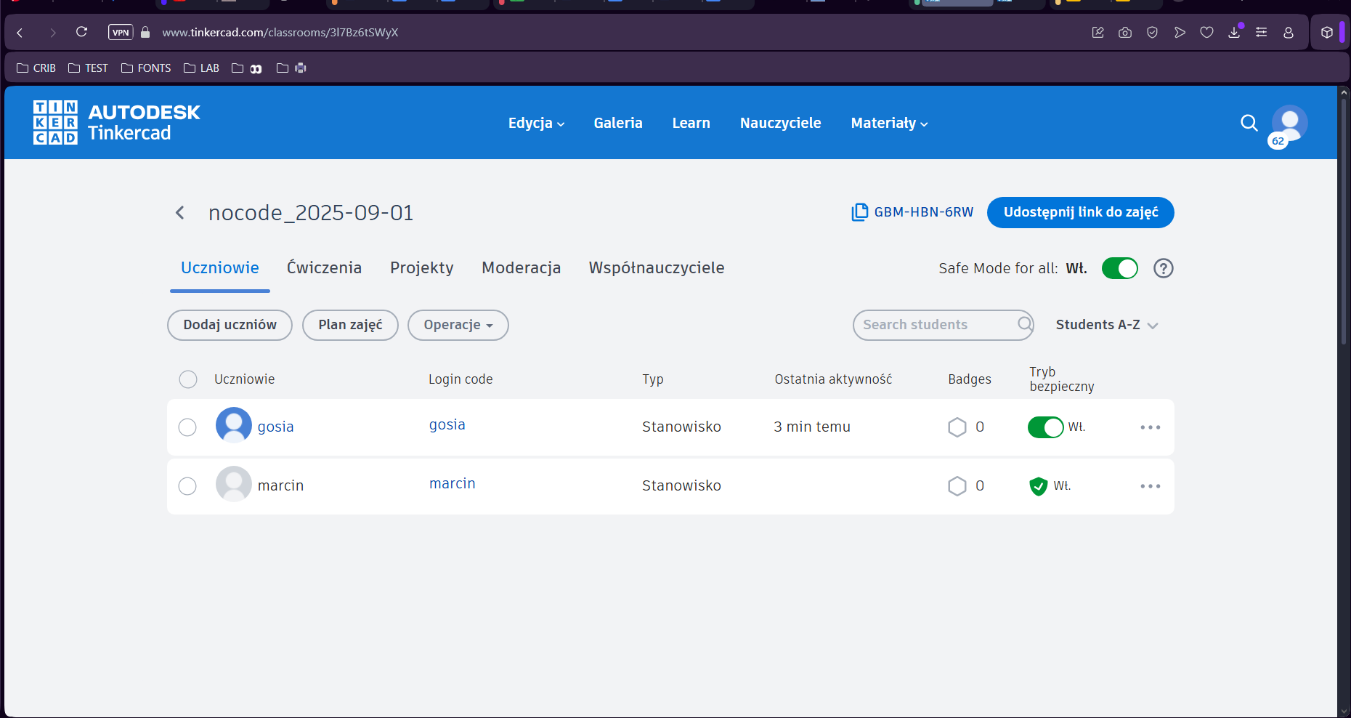
Task: Toggle gosia's safe mode switch
Action: (1045, 427)
